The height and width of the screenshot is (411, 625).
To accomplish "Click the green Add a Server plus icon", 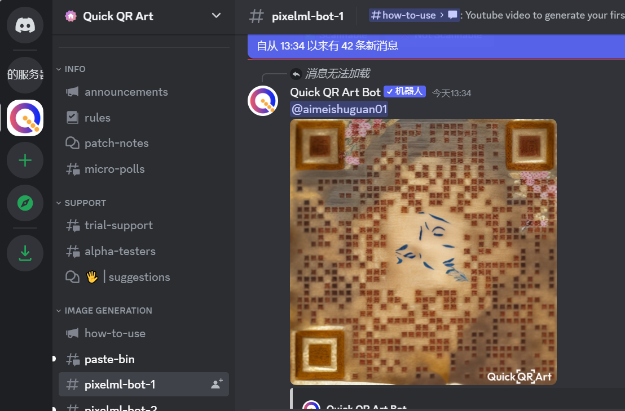I will [25, 160].
